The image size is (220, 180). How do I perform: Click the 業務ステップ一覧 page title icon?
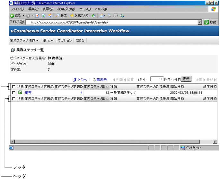[x=13, y=50]
